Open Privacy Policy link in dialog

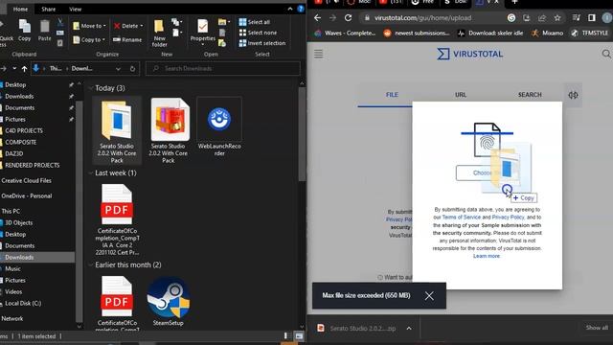point(508,218)
